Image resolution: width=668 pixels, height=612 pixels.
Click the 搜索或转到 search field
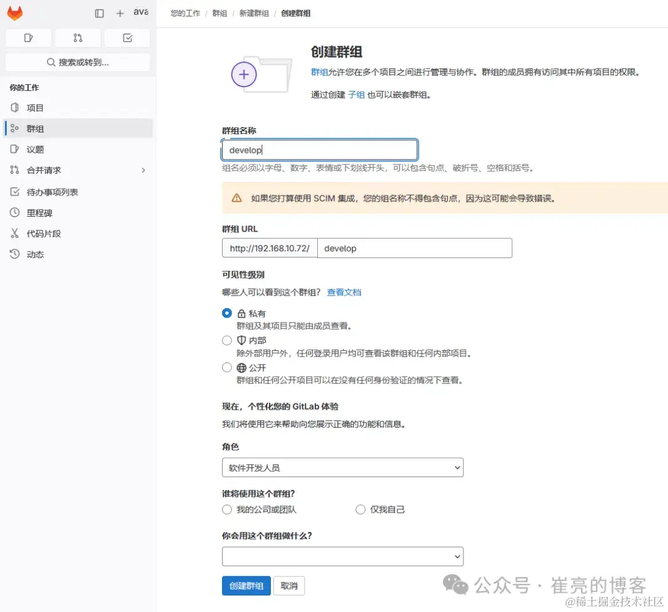pos(77,62)
